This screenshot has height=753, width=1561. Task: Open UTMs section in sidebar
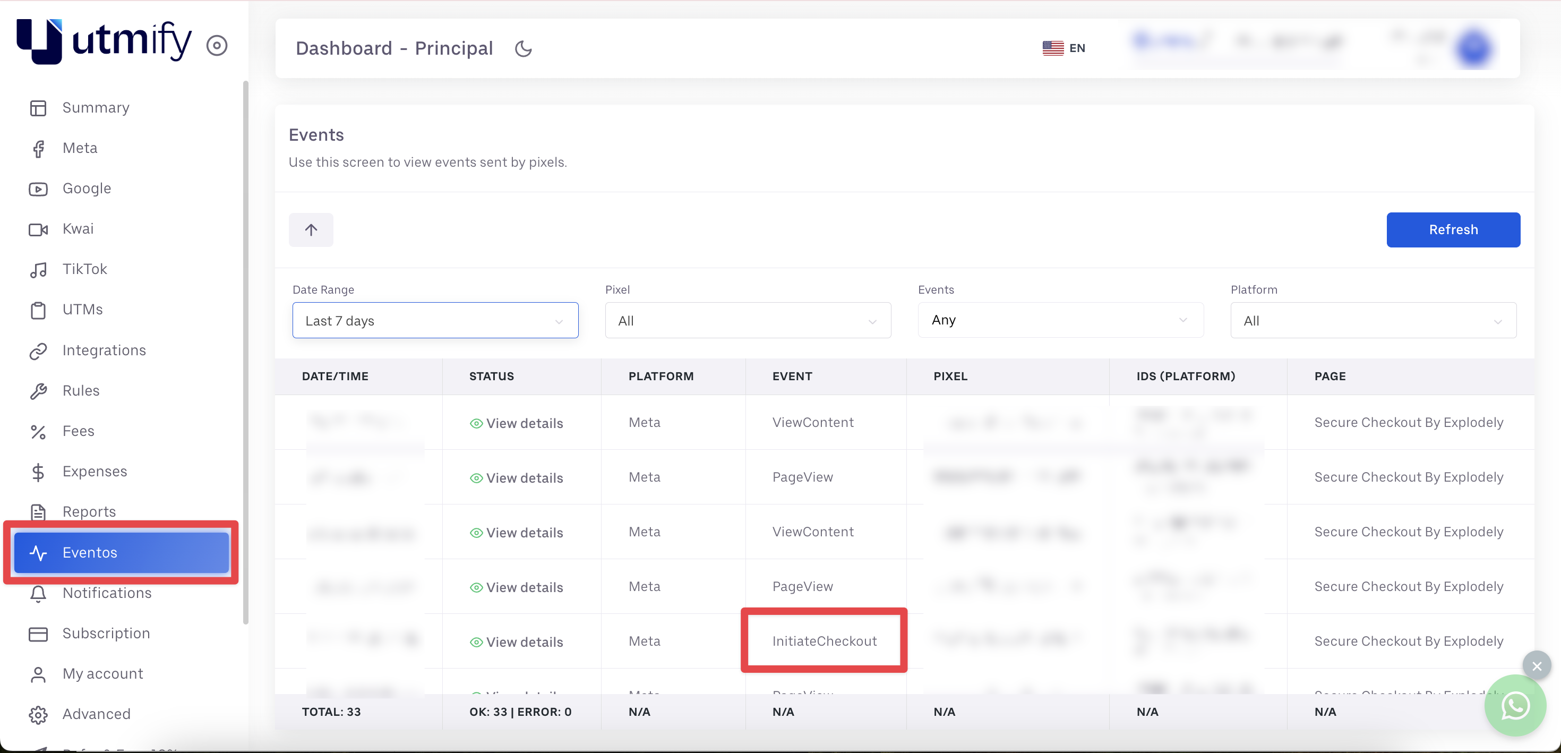(x=82, y=311)
